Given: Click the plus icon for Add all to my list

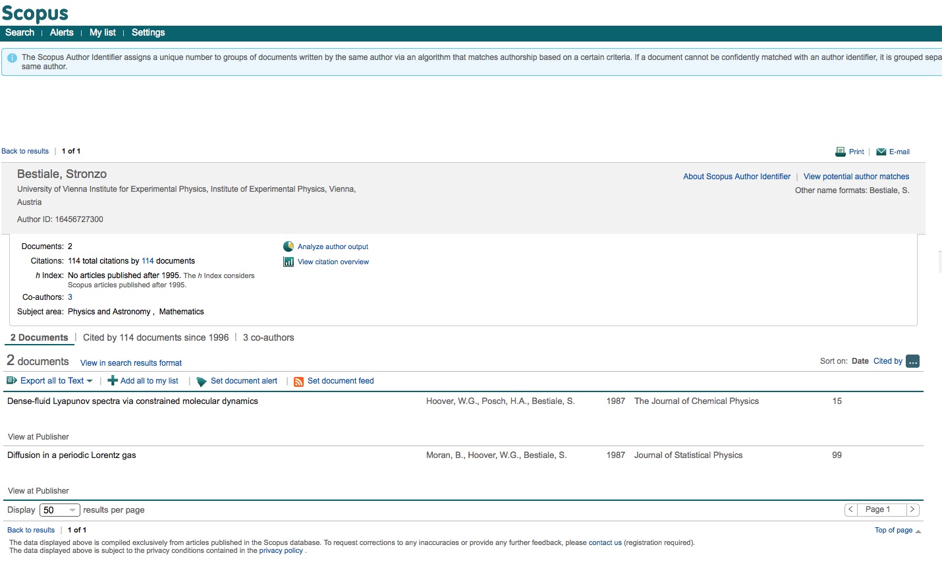Looking at the screenshot, I should coord(113,381).
